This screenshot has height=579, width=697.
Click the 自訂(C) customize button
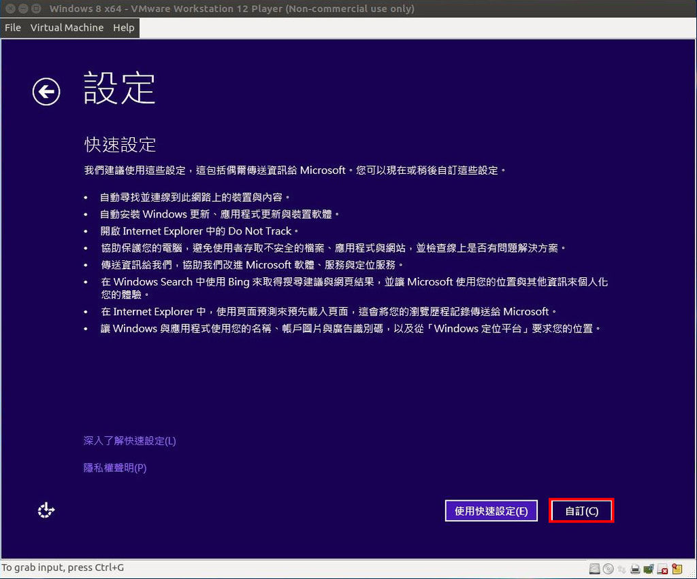click(x=581, y=510)
